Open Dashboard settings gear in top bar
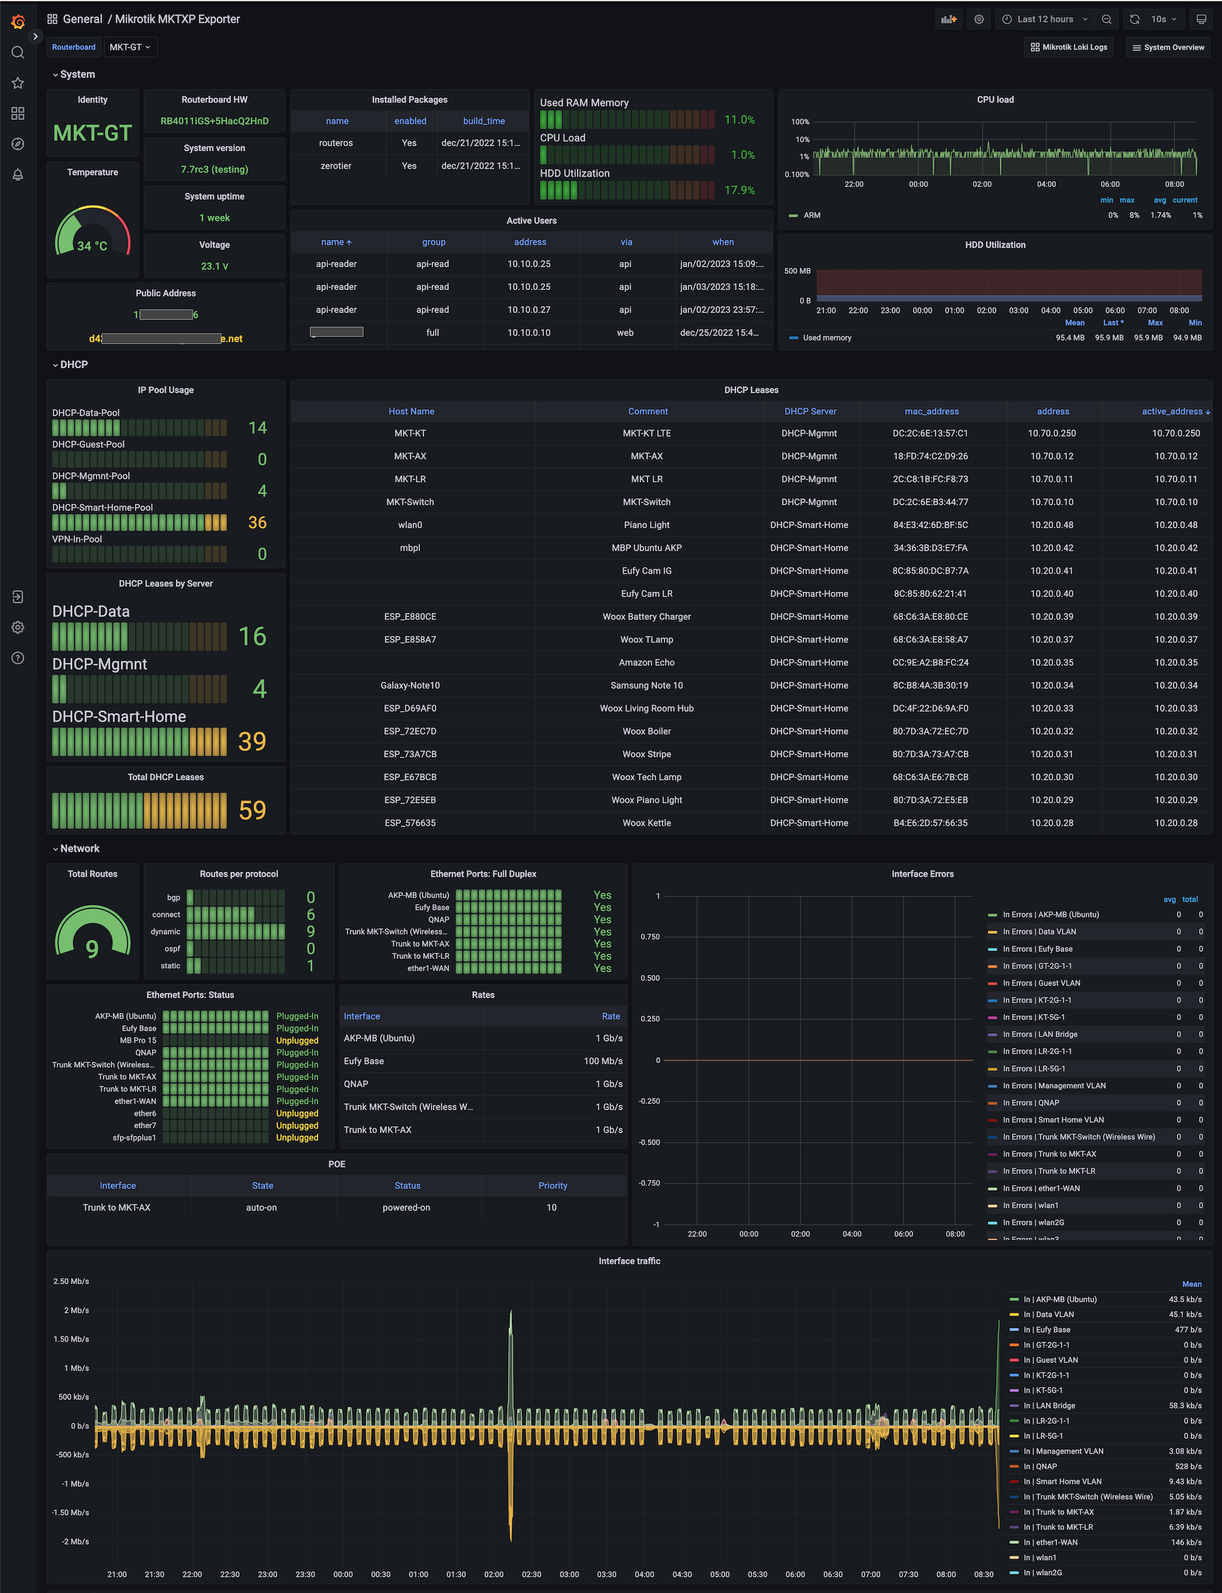The width and height of the screenshot is (1222, 1593). (x=979, y=20)
